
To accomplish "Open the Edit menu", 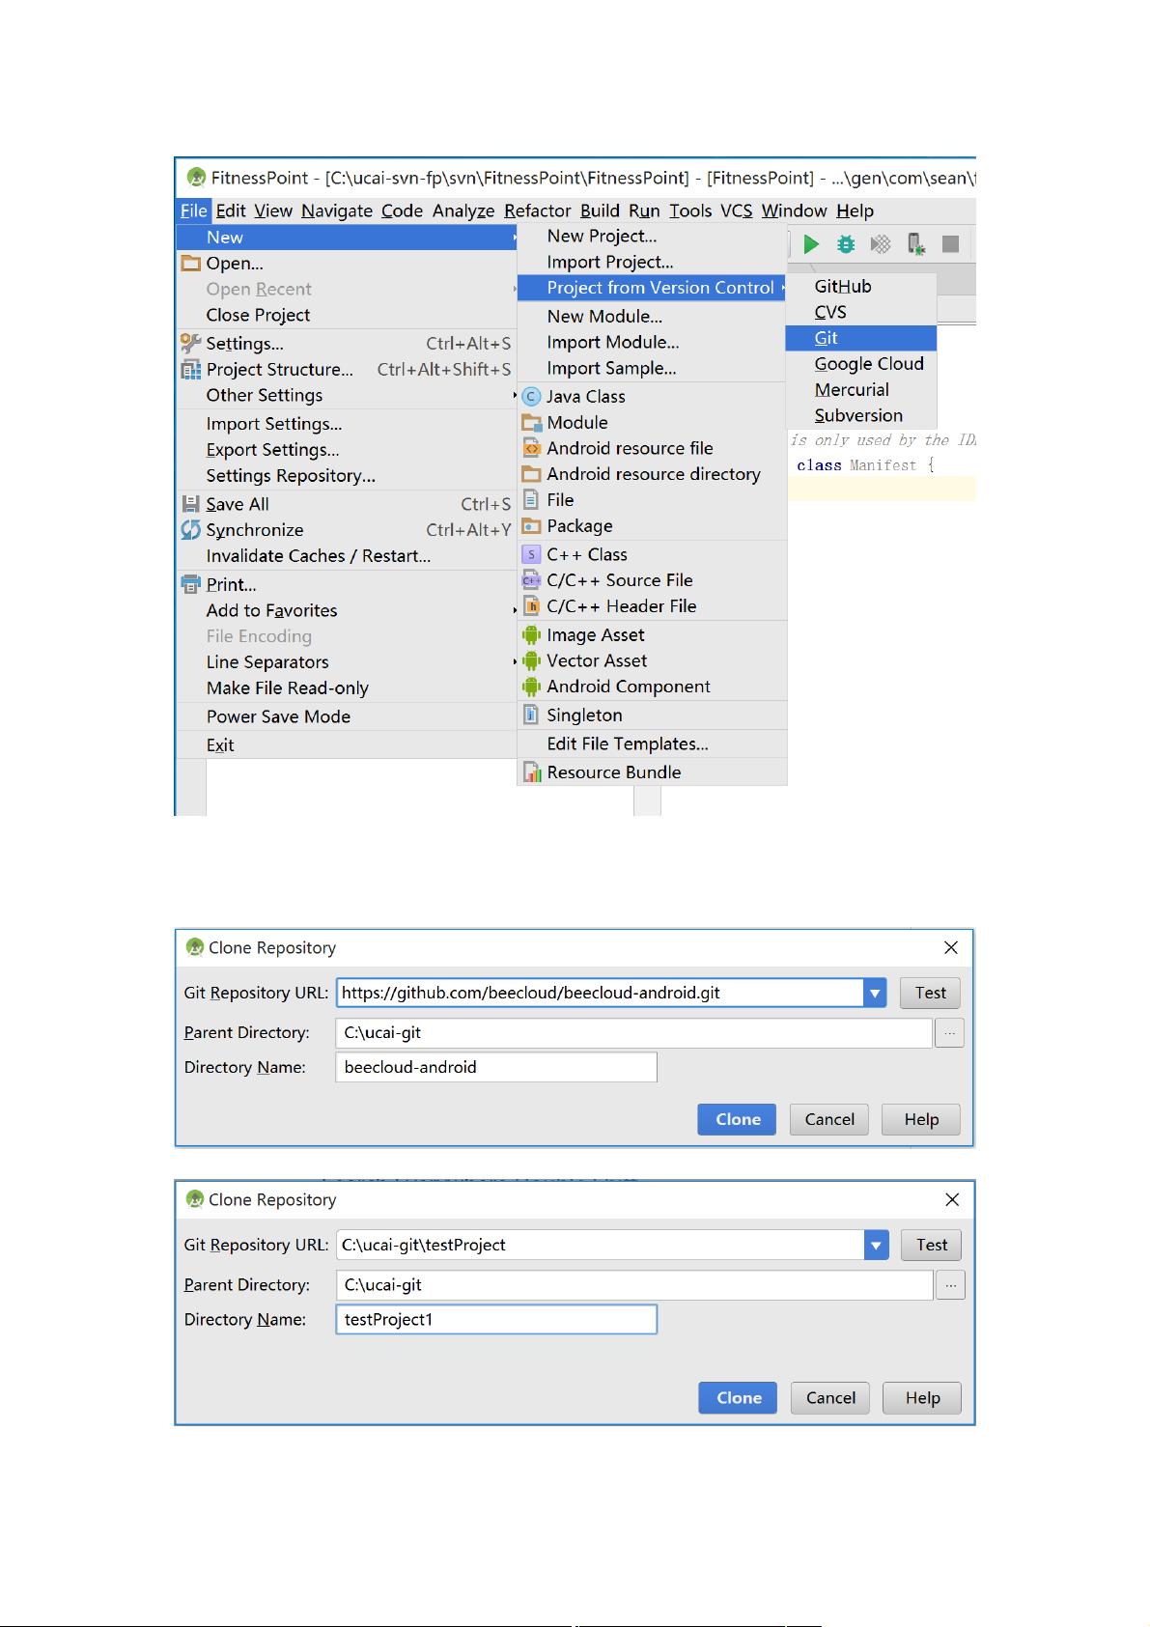I will 230,210.
